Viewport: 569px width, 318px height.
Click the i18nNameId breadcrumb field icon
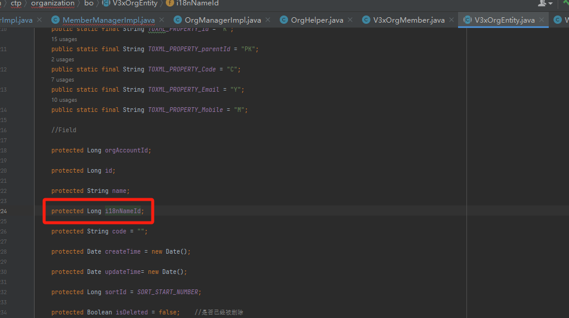coord(170,3)
